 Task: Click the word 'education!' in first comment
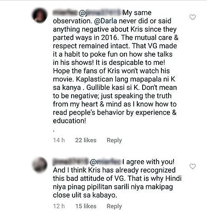(69, 121)
